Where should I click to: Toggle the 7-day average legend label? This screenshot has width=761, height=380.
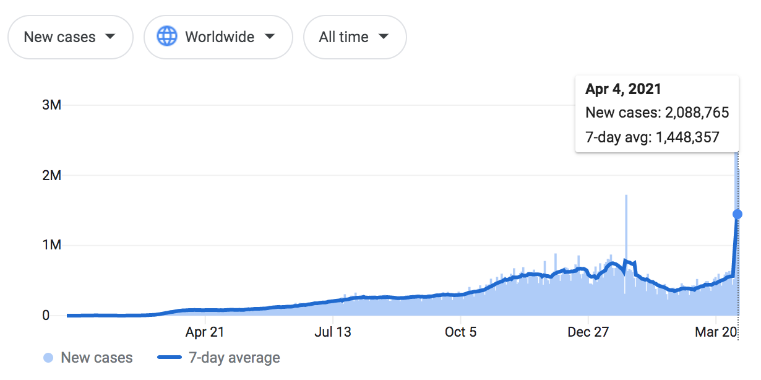[x=234, y=358]
